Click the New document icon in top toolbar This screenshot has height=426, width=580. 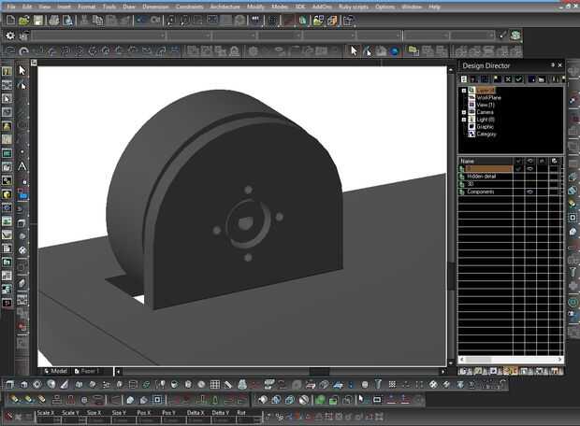click(11, 21)
